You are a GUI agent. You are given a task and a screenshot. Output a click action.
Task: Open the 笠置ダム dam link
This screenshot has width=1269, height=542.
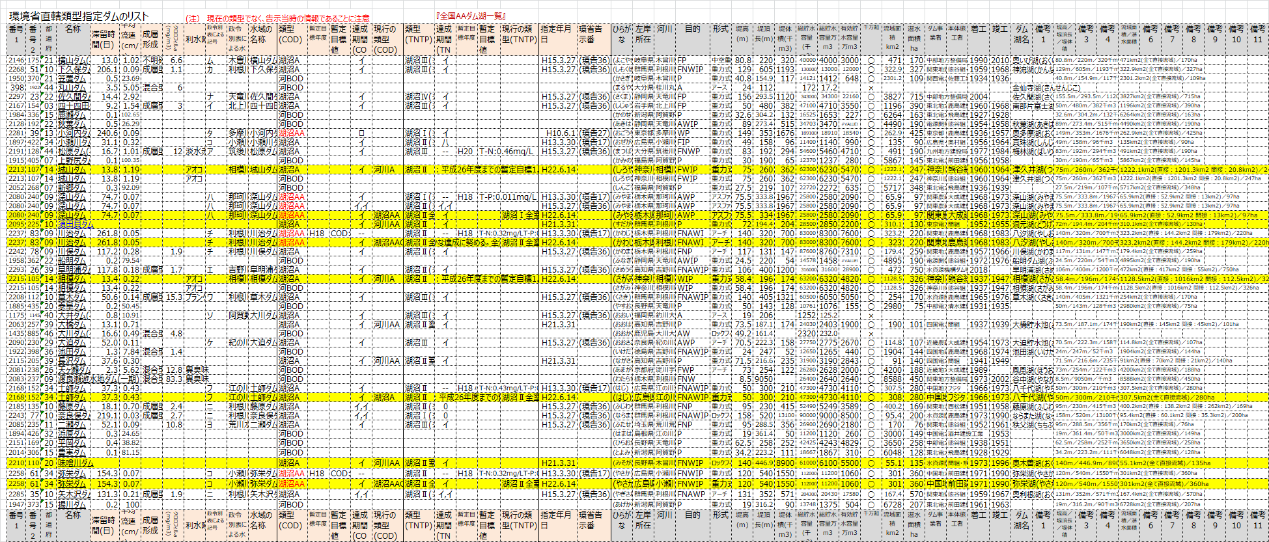(x=72, y=78)
